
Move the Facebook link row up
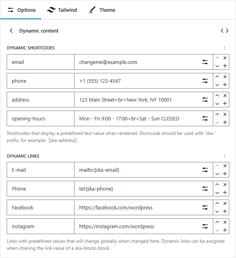217,203
